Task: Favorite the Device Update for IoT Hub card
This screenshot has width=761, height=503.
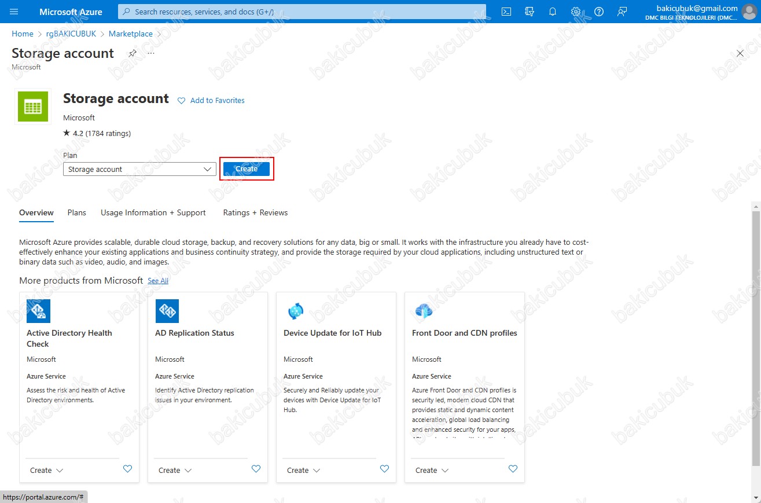Action: pyautogui.click(x=385, y=469)
